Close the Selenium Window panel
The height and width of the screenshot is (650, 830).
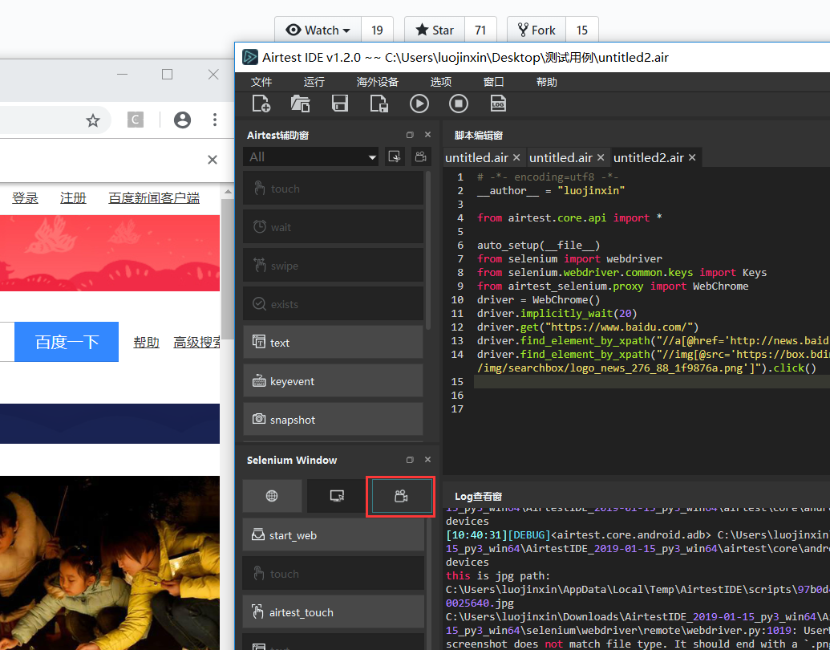[427, 459]
